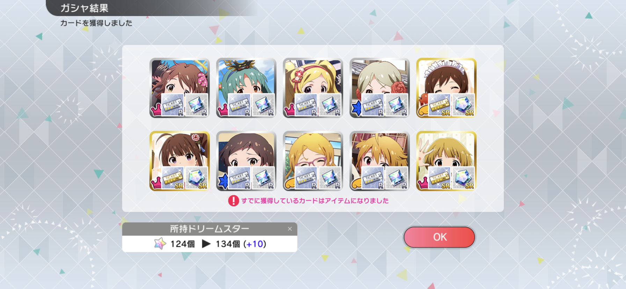The image size is (626, 289).
Task: Select the pink glasses blonde girl card
Action: (313, 161)
